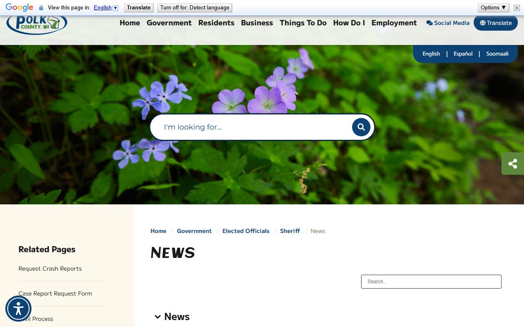The image size is (524, 327).
Task: Click the Polk County WI logo
Action: tap(37, 25)
